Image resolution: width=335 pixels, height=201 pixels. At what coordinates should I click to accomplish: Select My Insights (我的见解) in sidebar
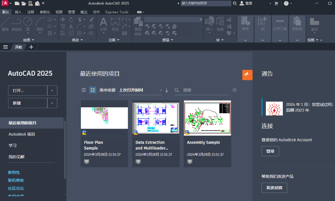17,157
